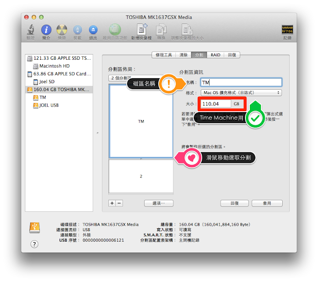The height and width of the screenshot is (282, 318).
Task: Click the green zoom window button
Action: pyautogui.click(x=41, y=17)
